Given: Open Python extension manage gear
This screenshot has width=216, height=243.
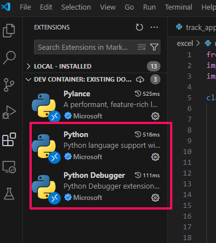Looking at the screenshot, I should (155, 157).
